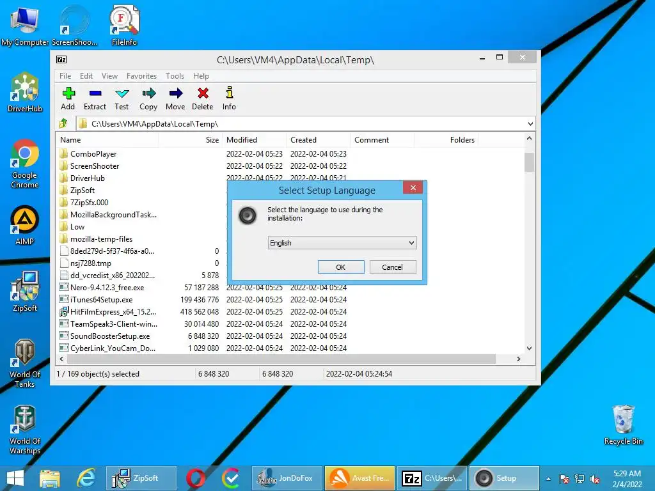Viewport: 655px width, 491px height.
Task: Open the View menu
Action: coord(109,76)
